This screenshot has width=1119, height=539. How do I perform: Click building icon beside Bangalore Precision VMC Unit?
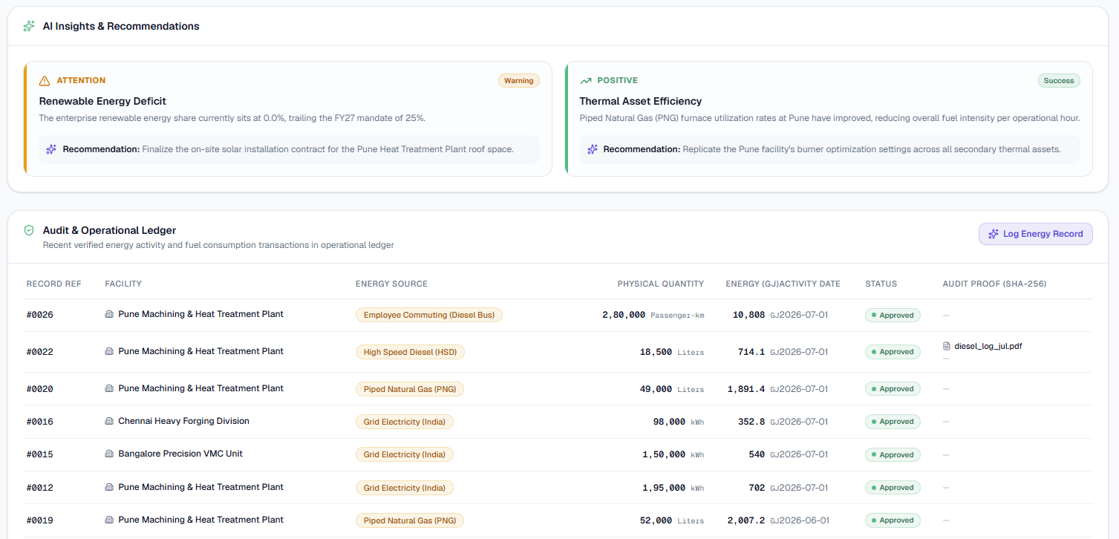click(x=109, y=454)
